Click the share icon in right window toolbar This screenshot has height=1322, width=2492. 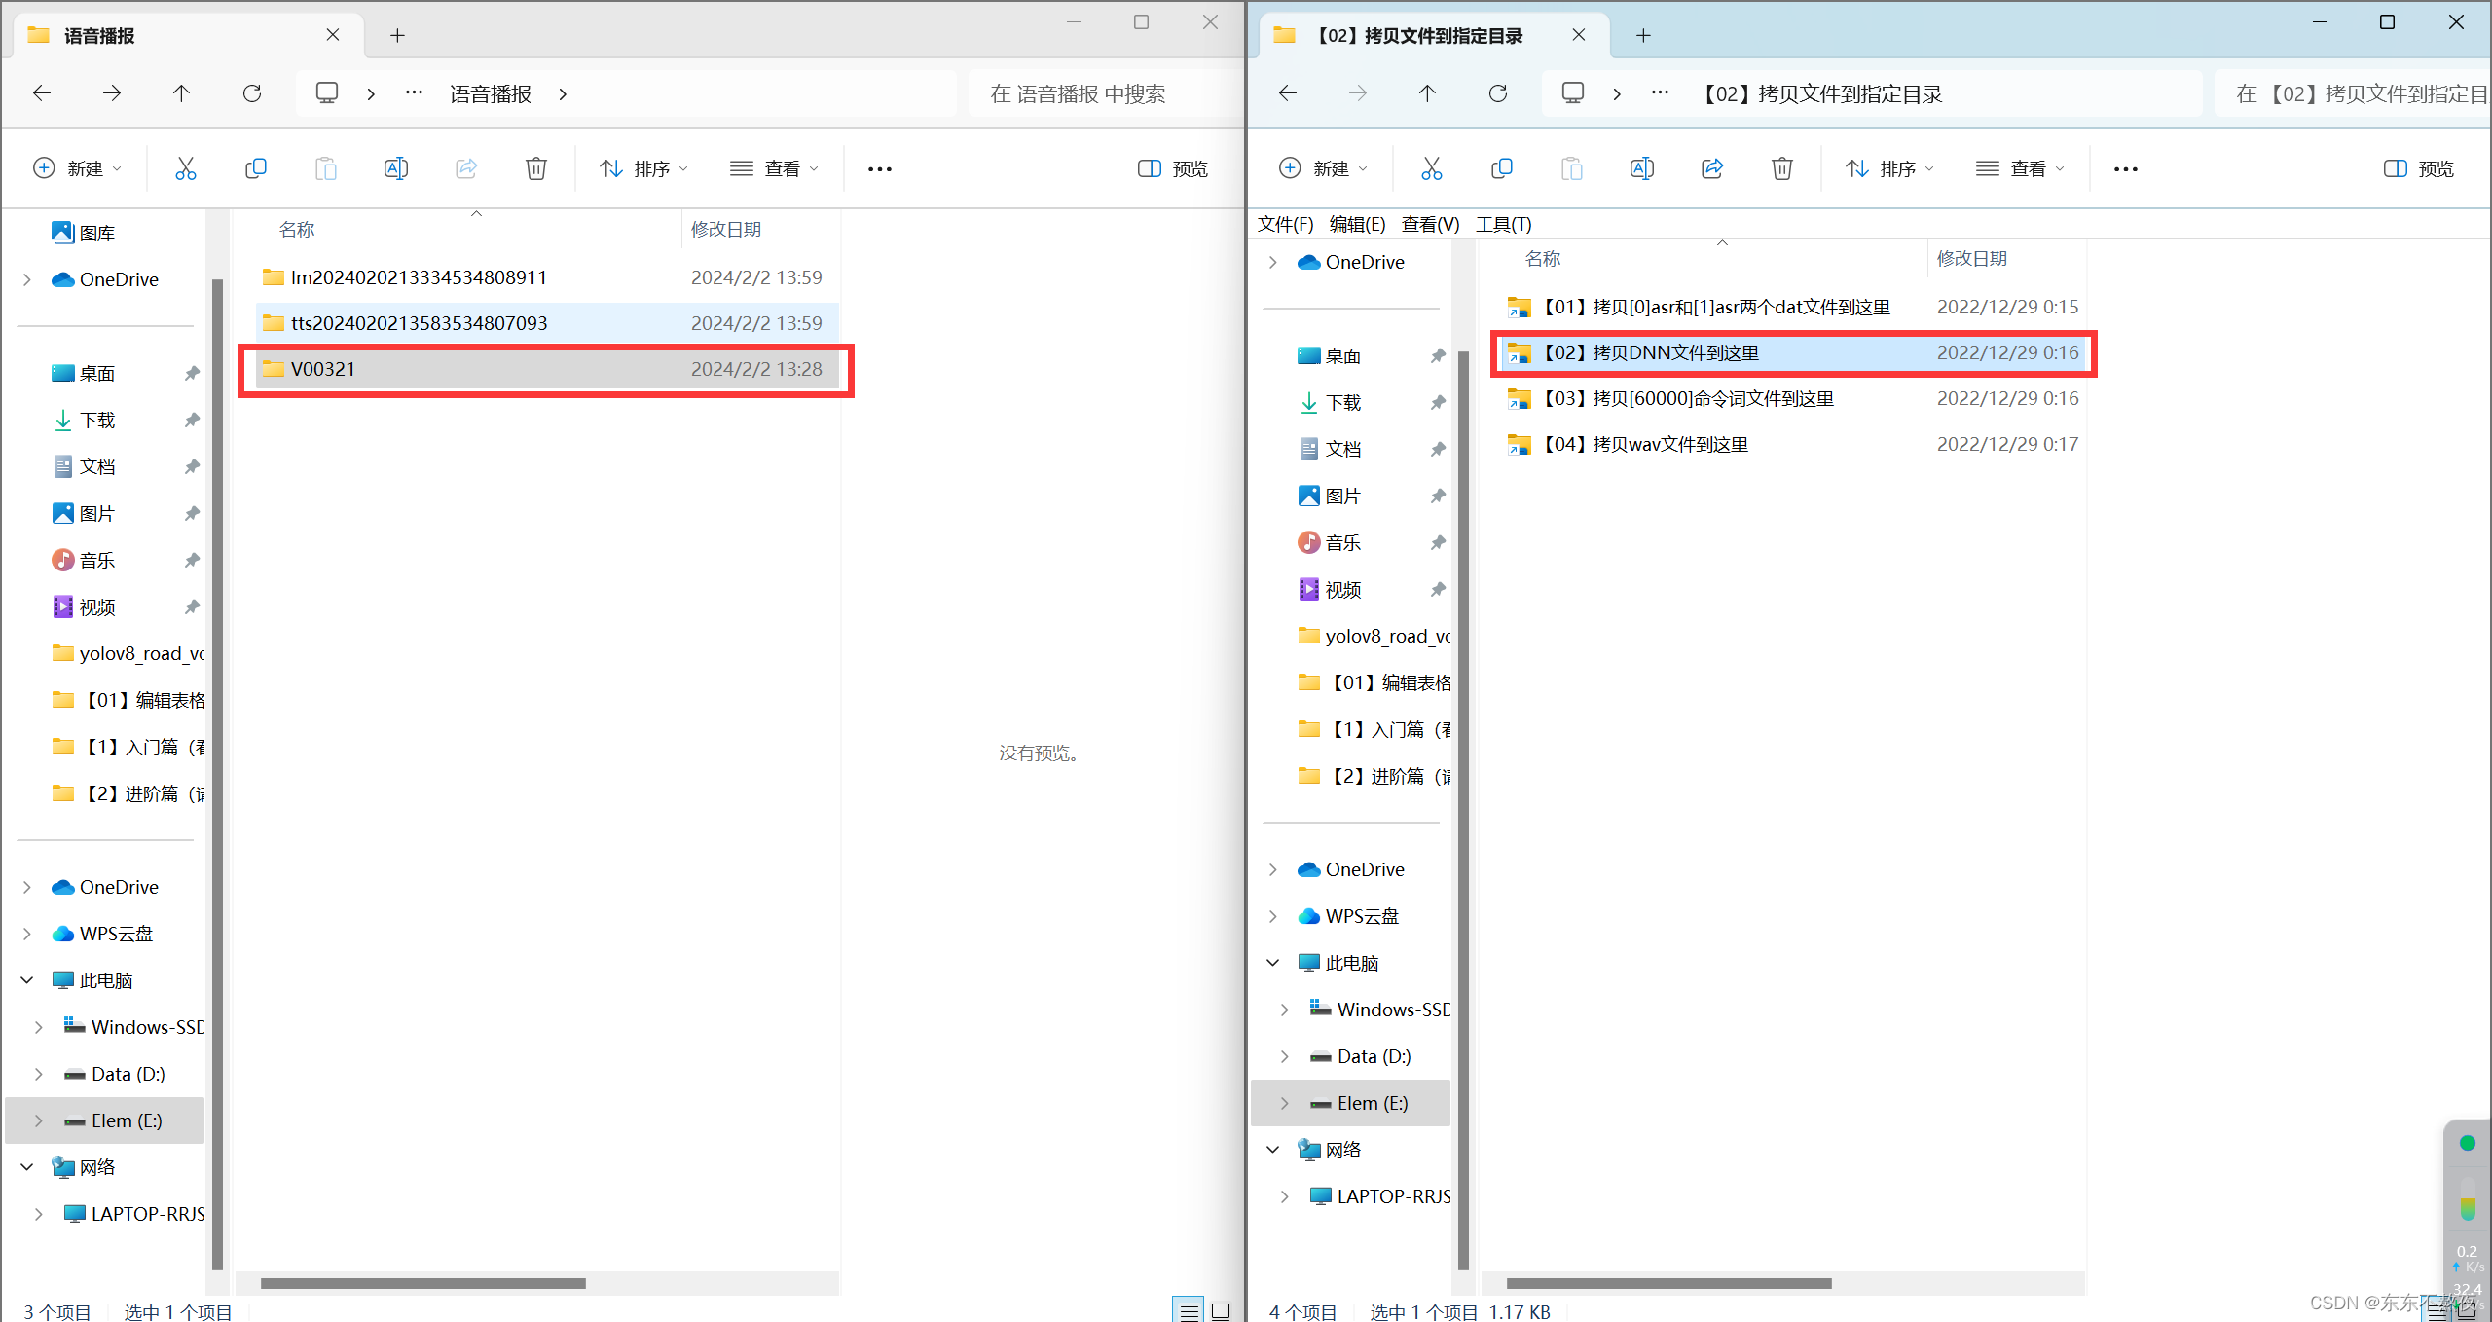point(1711,168)
